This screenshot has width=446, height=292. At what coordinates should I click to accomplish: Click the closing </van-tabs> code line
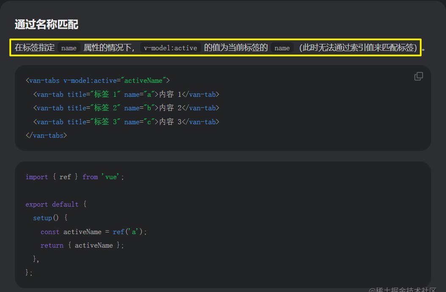click(x=47, y=136)
